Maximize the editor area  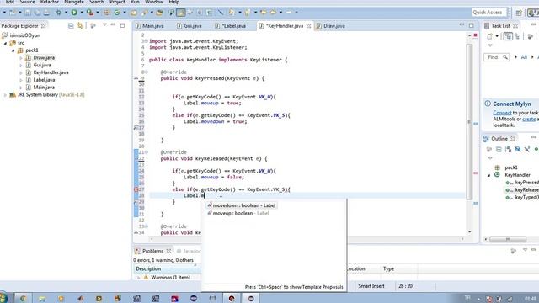(x=472, y=25)
